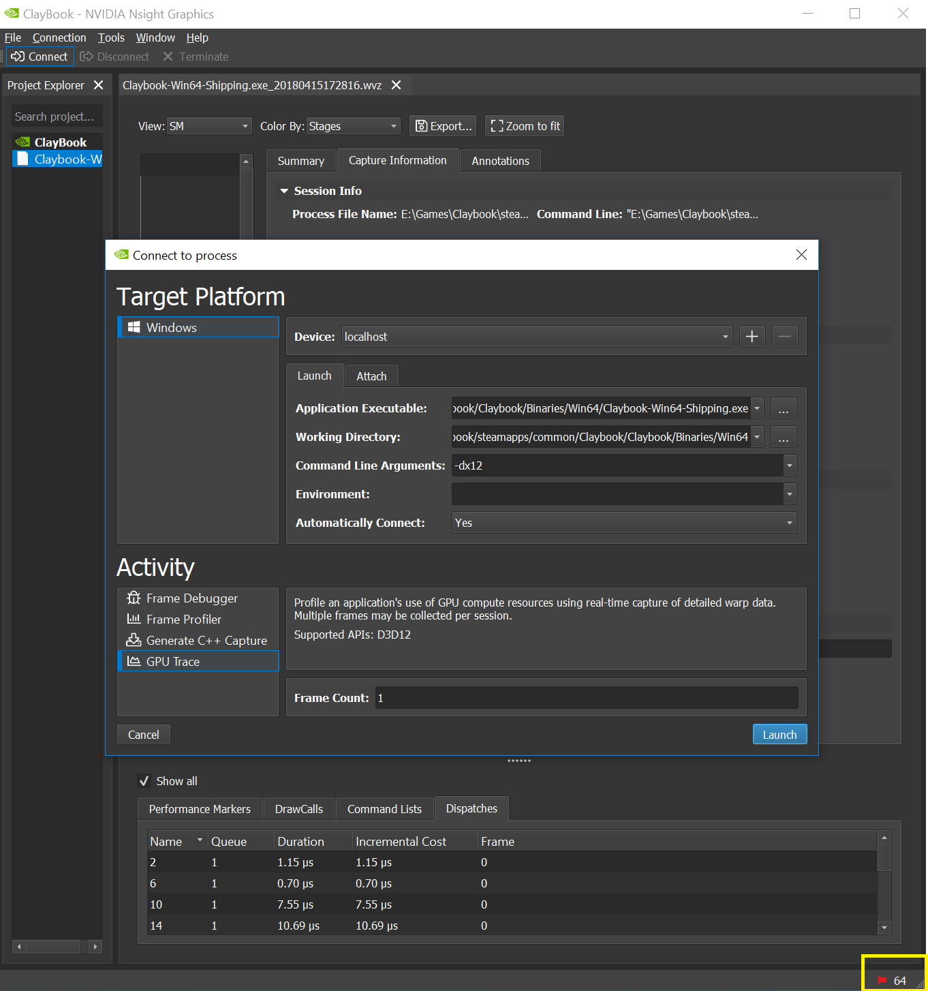Click the plus icon to add device

pyautogui.click(x=752, y=337)
